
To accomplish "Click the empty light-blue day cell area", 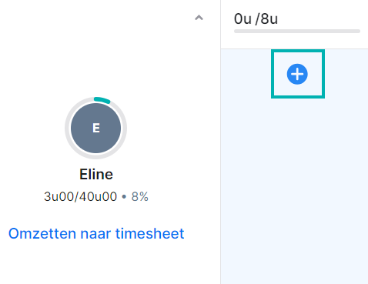I will point(294,190).
